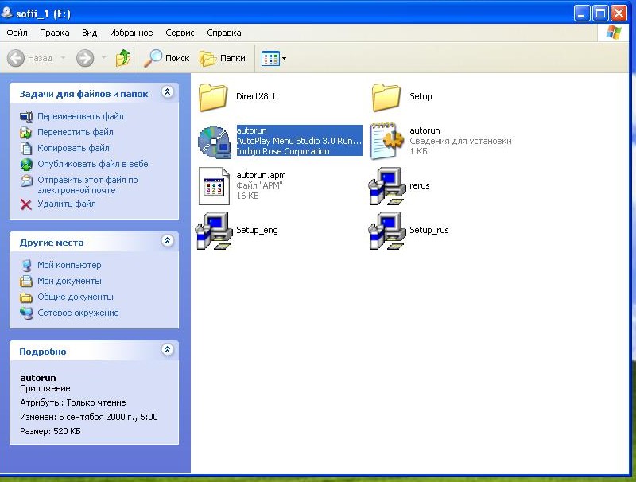Image resolution: width=636 pixels, height=482 pixels.
Task: Open the Мой компьютер link
Action: click(x=68, y=265)
